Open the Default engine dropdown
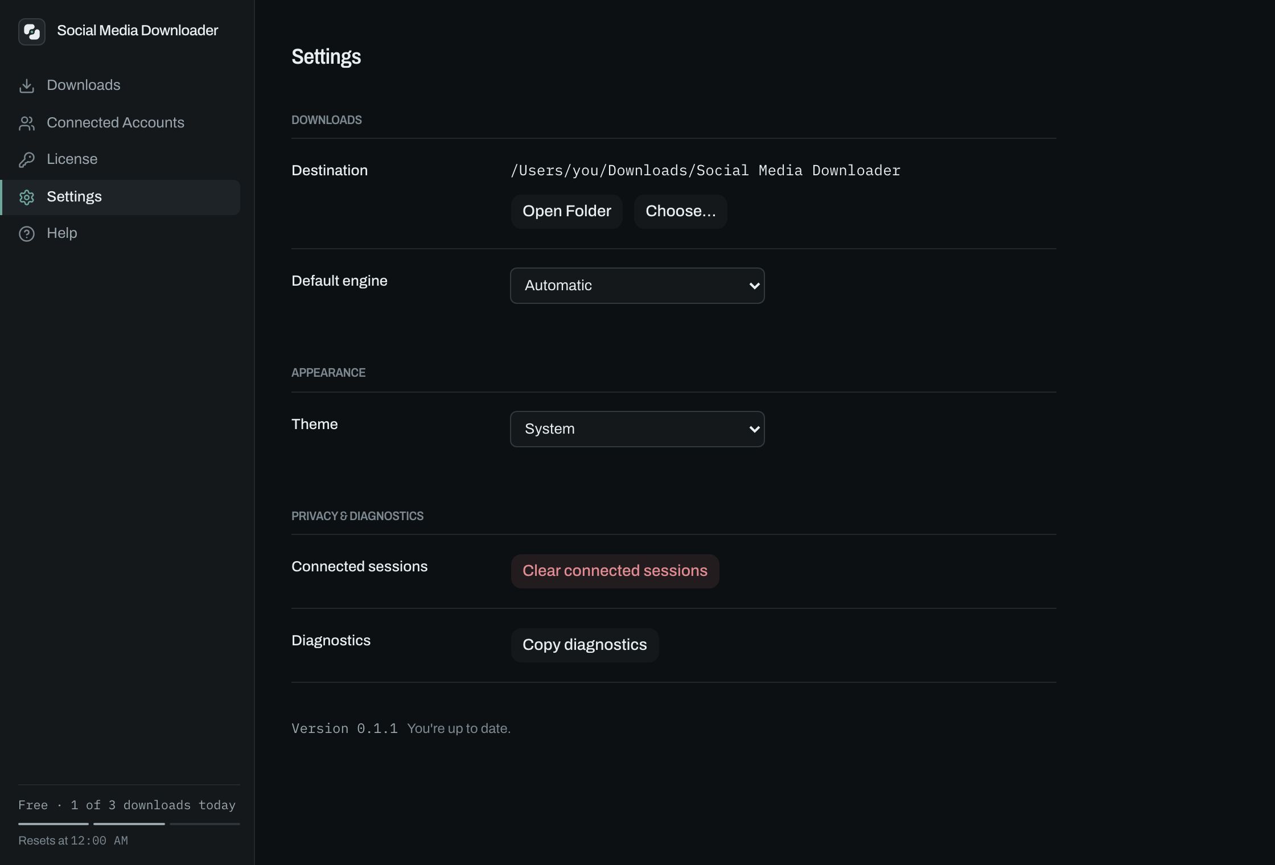The image size is (1275, 865). tap(637, 286)
